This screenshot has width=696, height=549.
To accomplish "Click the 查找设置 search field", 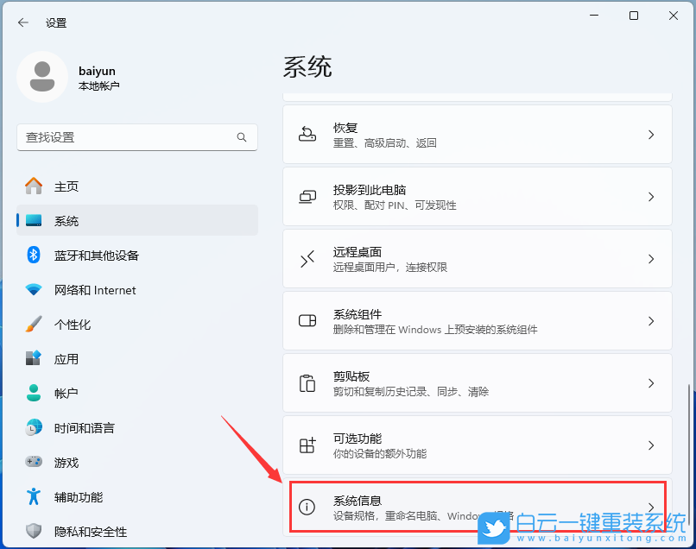I will [136, 137].
